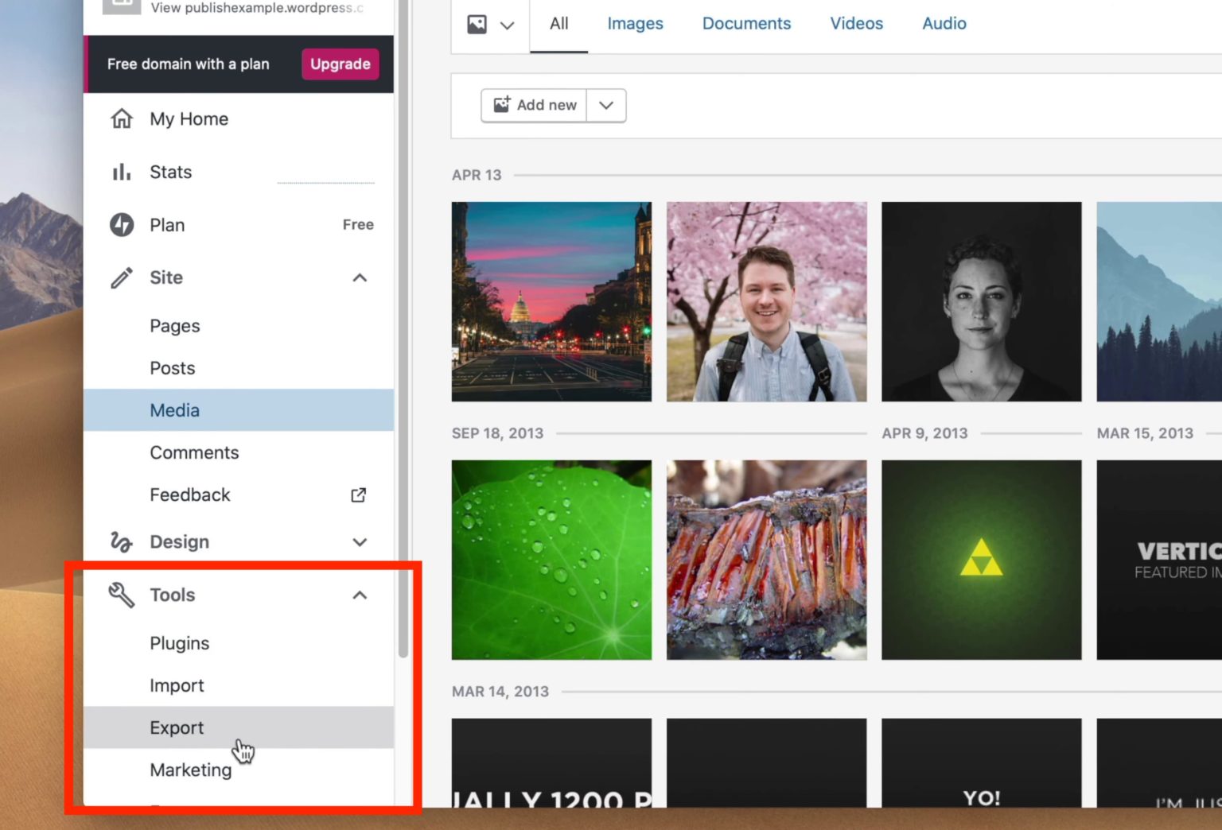Open Feedback via its external link icon
Screen dimensions: 1222x830
point(358,495)
